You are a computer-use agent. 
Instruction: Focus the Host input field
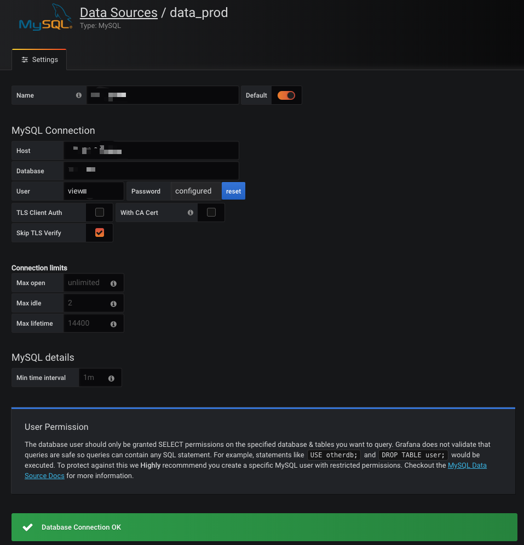point(151,150)
